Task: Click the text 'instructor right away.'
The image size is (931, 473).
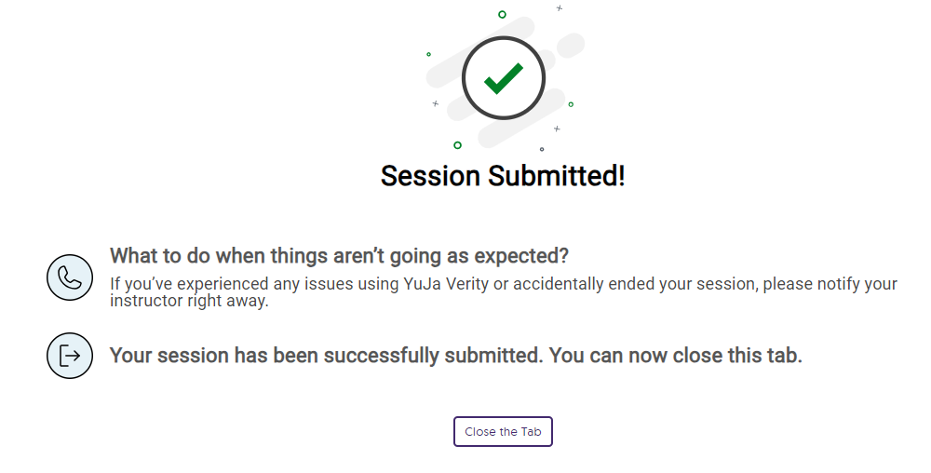Action: tap(189, 301)
